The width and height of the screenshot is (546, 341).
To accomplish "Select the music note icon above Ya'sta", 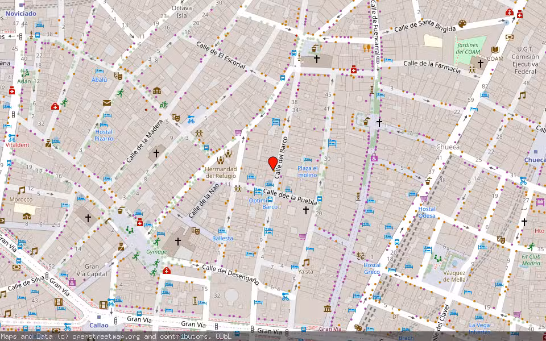I will (x=306, y=263).
